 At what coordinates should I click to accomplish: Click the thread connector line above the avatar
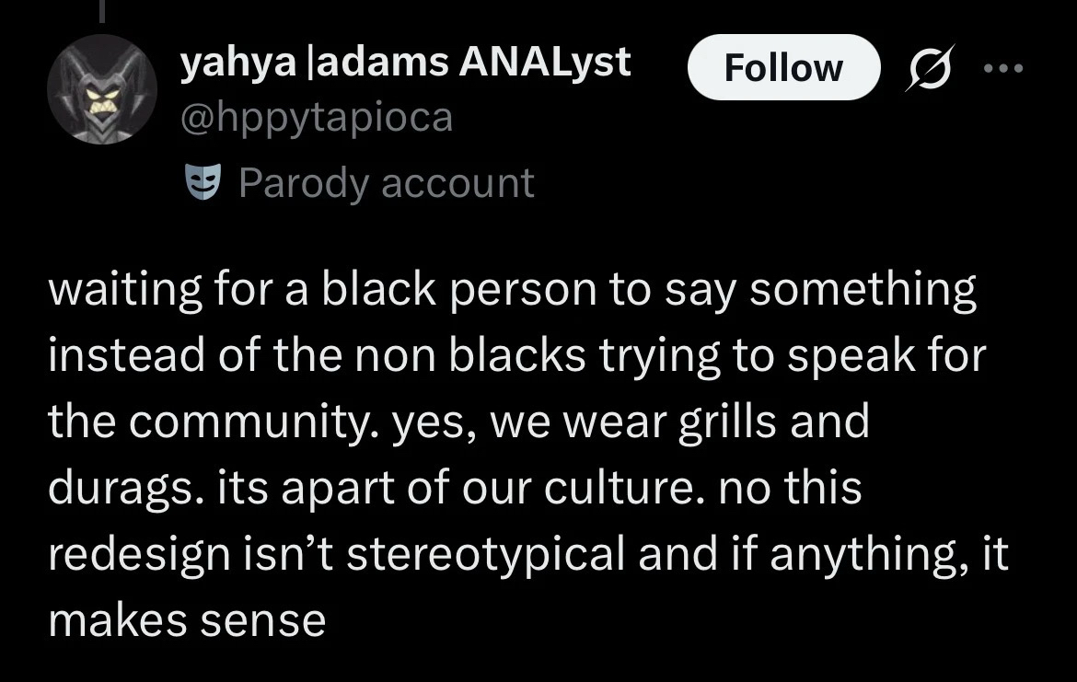coord(101,9)
